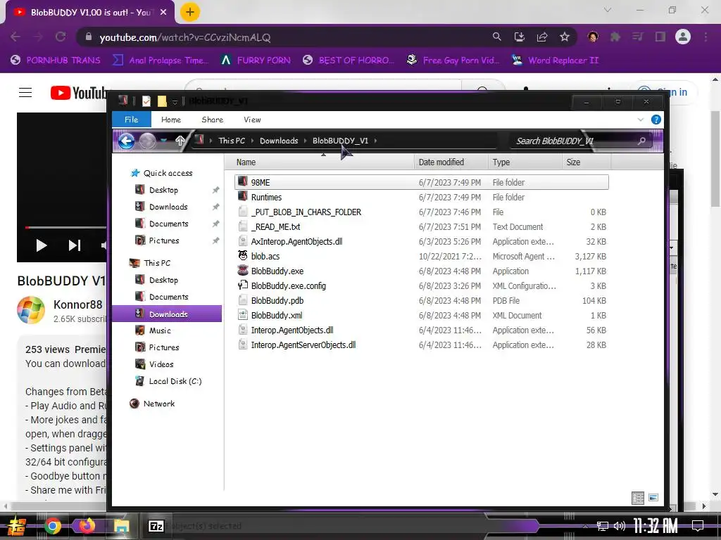Image resolution: width=721 pixels, height=540 pixels.
Task: Expand the This PC breadcrumb chevron
Action: click(x=253, y=141)
